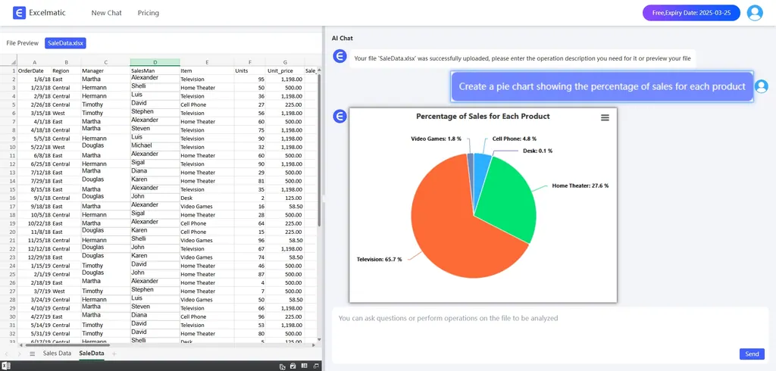Click the select-all corner triangle of spreadsheet

click(11, 62)
